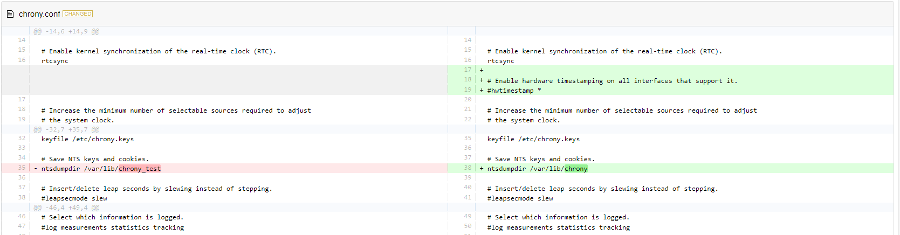Viewport: 900px width, 235px height.
Task: Click the plus marker on blank added line 17
Action: tap(482, 71)
